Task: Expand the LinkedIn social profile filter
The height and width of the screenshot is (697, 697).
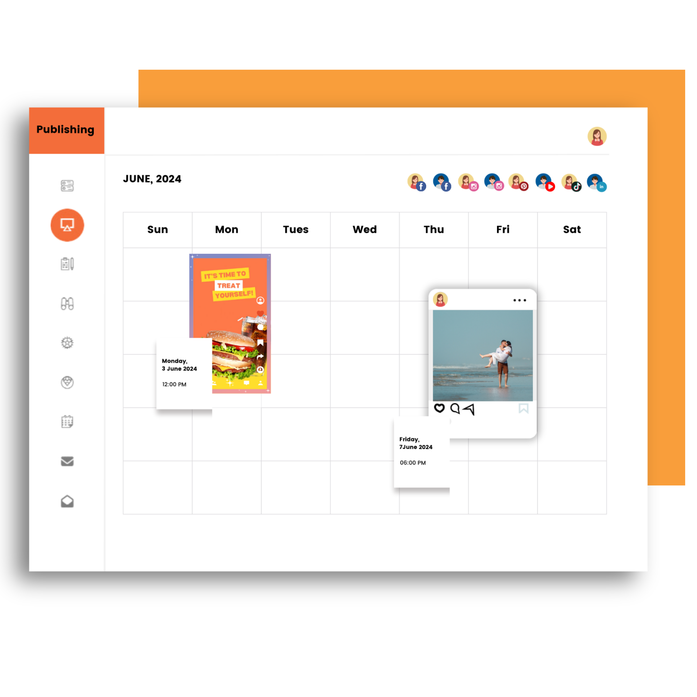Action: tap(597, 184)
